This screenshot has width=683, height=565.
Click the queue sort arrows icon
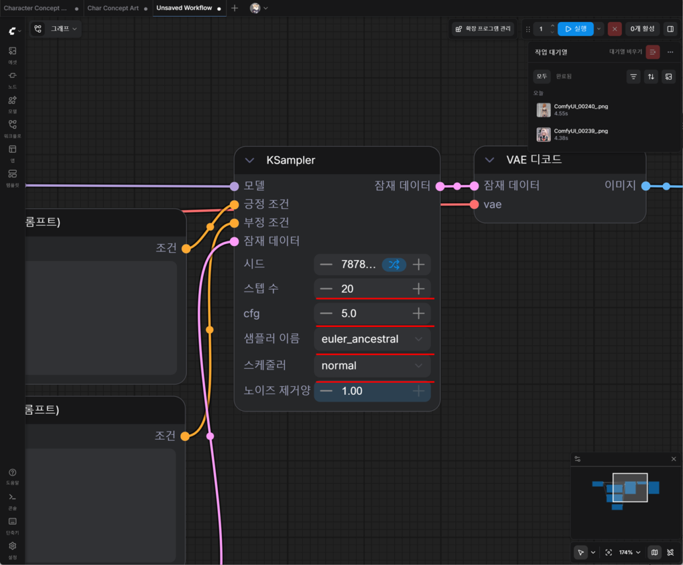(x=651, y=77)
